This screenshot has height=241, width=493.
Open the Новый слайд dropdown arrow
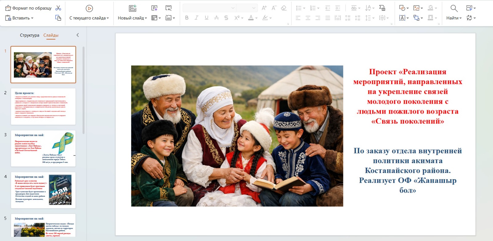click(146, 18)
